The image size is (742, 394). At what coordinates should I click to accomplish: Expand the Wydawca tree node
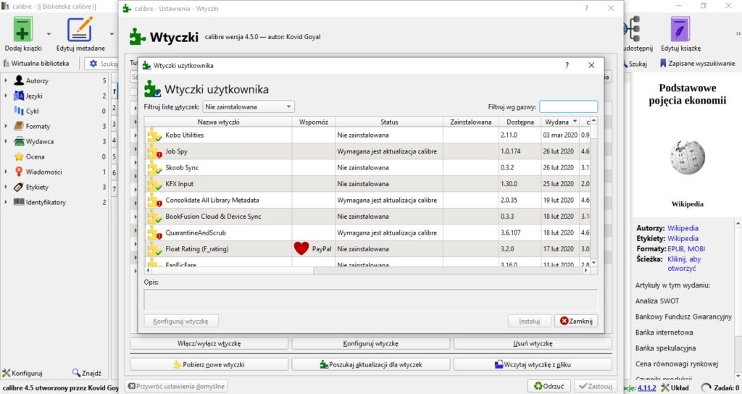click(6, 141)
